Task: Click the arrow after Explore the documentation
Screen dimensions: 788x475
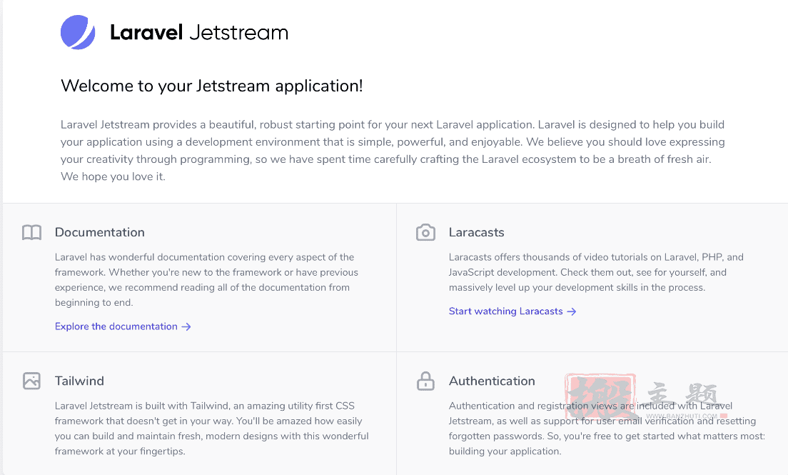Action: pyautogui.click(x=186, y=326)
